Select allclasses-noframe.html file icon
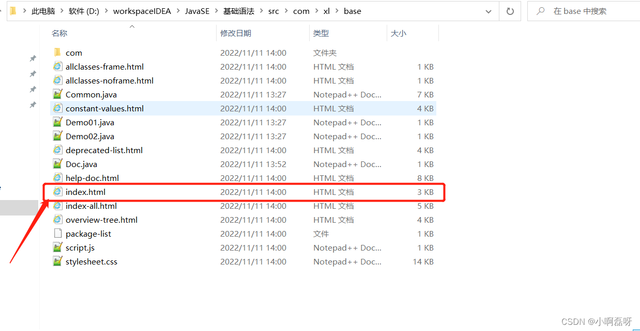640x331 pixels. [57, 80]
